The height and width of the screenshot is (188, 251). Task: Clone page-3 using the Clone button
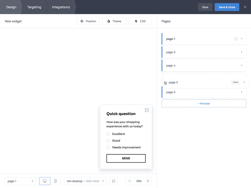click(x=235, y=82)
